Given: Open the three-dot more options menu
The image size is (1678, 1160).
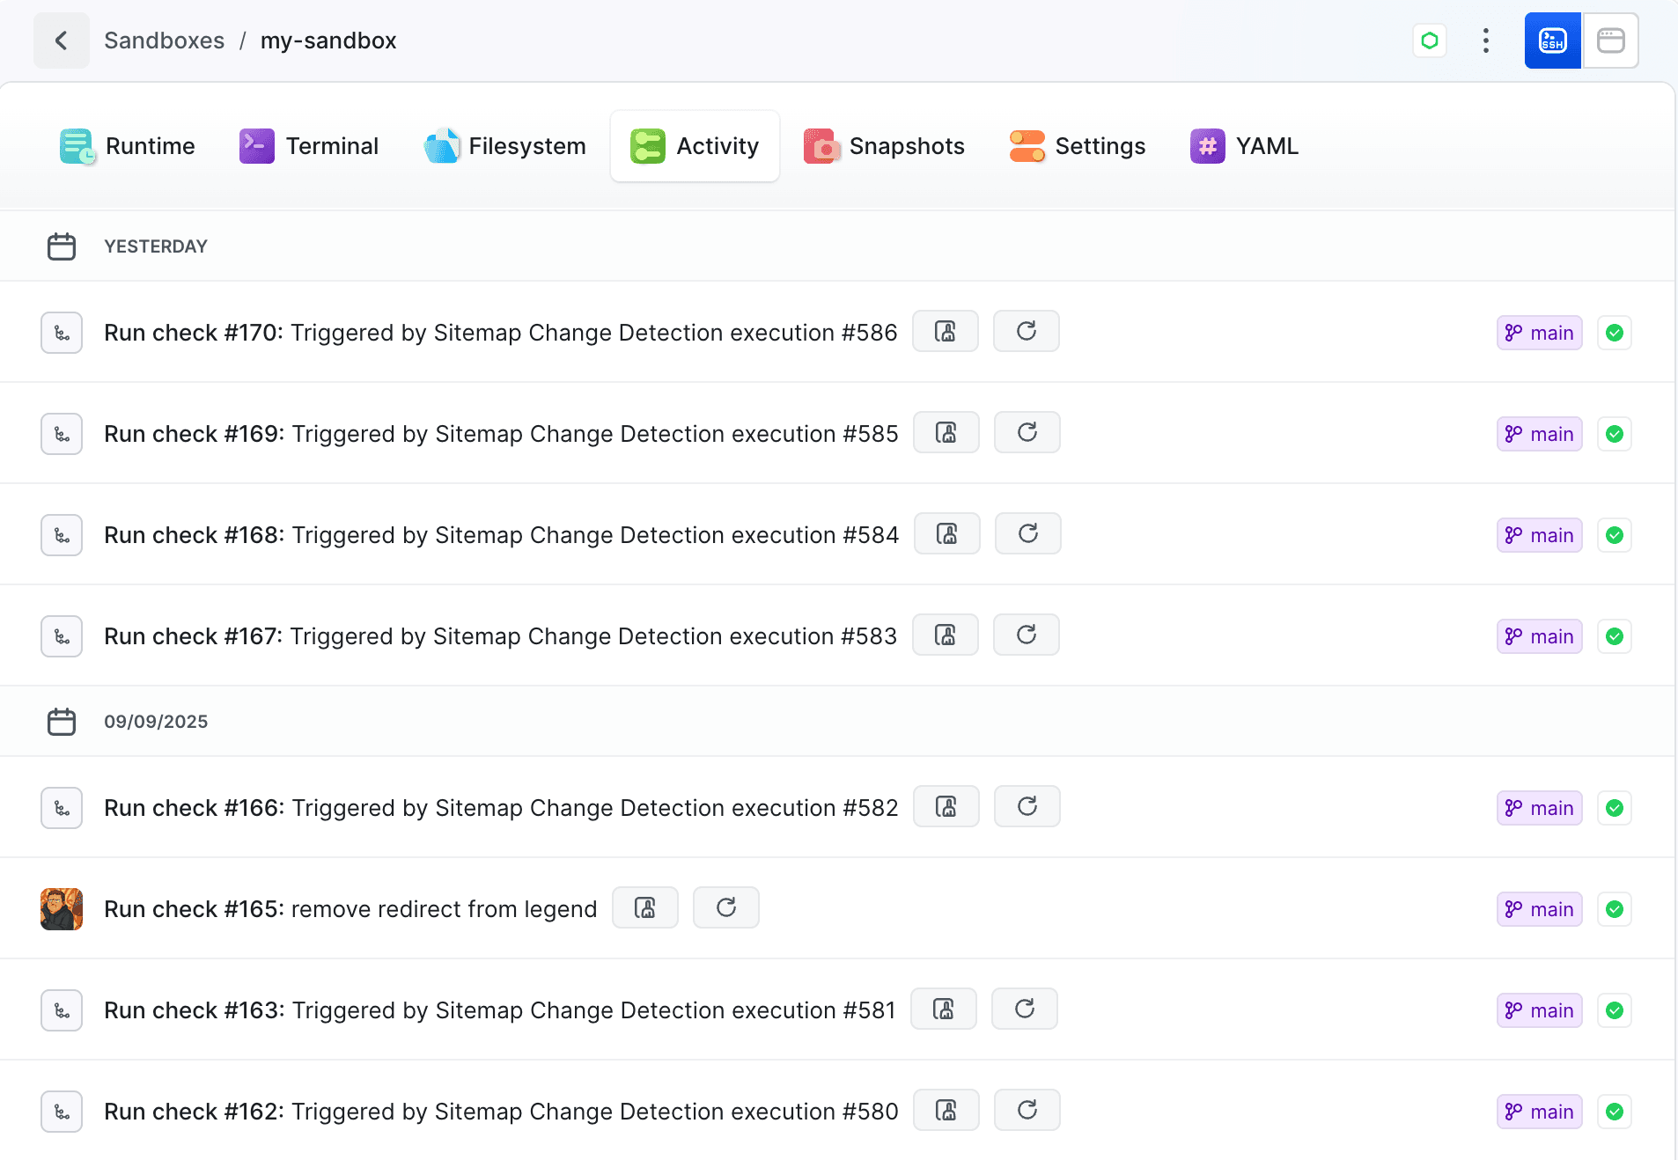Looking at the screenshot, I should (1485, 40).
